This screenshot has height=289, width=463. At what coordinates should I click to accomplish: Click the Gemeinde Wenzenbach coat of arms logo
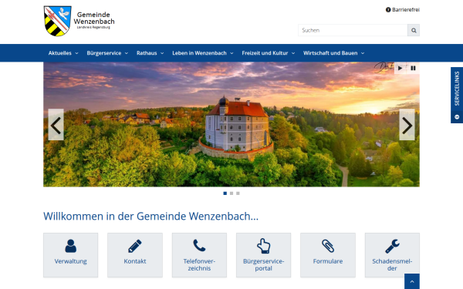coord(58,21)
